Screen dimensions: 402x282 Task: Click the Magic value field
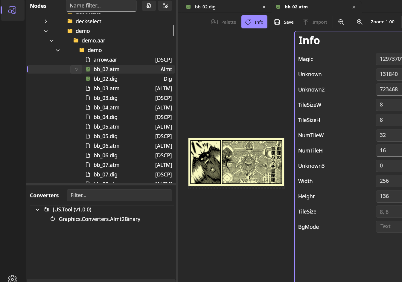tap(389, 59)
